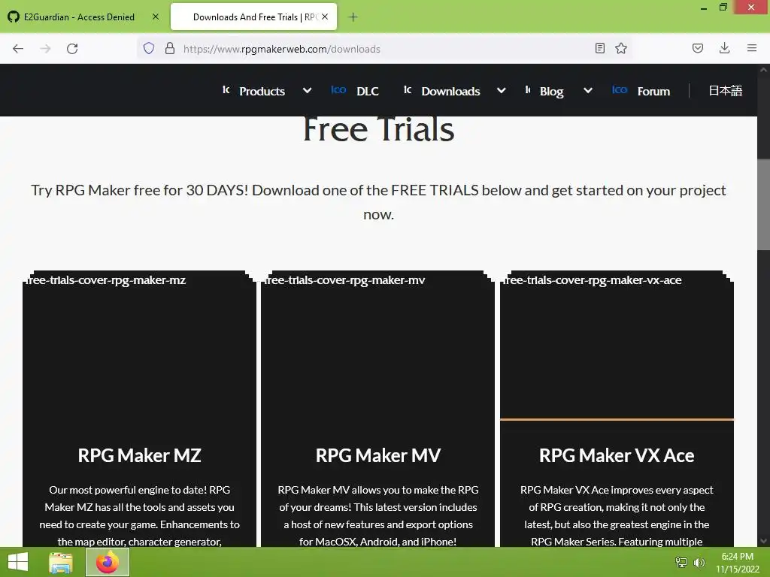Close the Downloads And Free Trials tab

click(325, 17)
